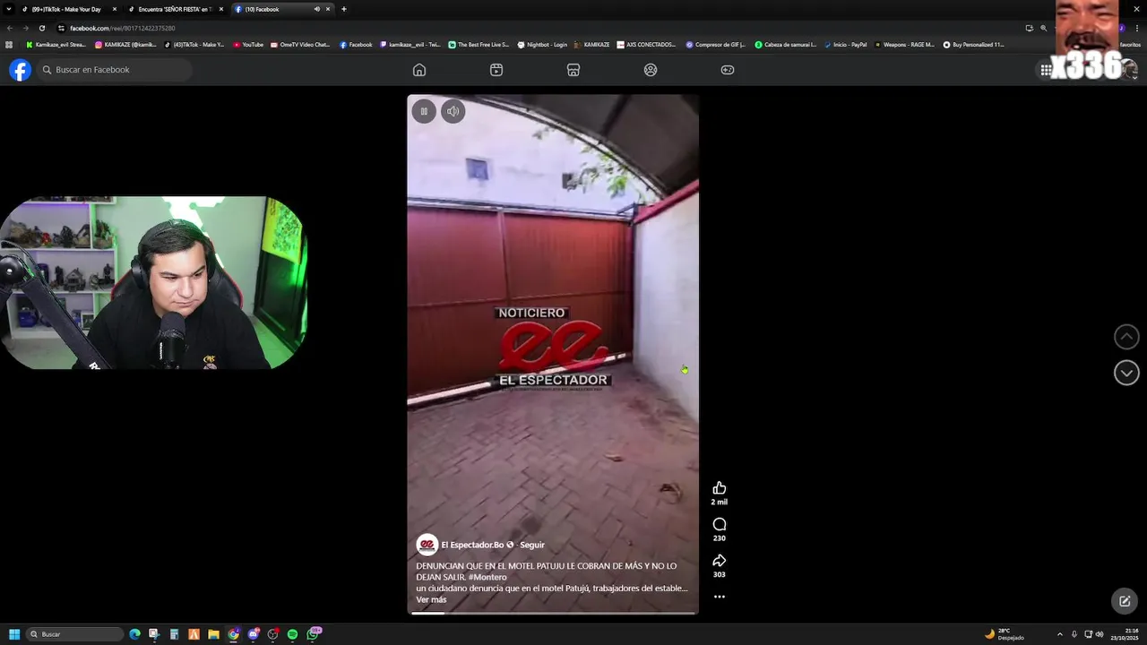This screenshot has width=1147, height=645.
Task: Focus the Buscar en Facebook search field
Action: tap(115, 70)
